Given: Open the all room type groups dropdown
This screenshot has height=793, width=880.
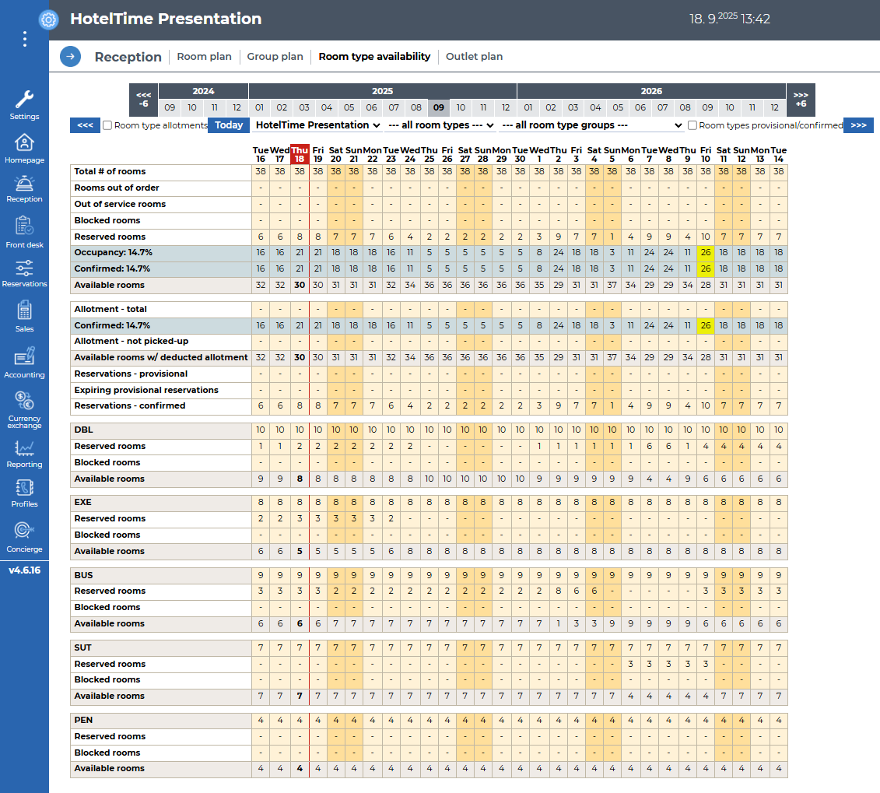Looking at the screenshot, I should pyautogui.click(x=591, y=125).
